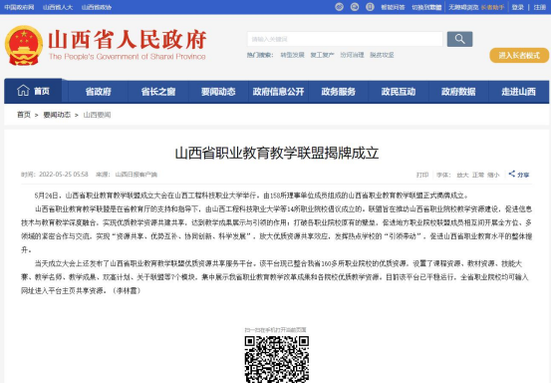Click the national emblem logo
This screenshot has height=384, width=551.
24,45
